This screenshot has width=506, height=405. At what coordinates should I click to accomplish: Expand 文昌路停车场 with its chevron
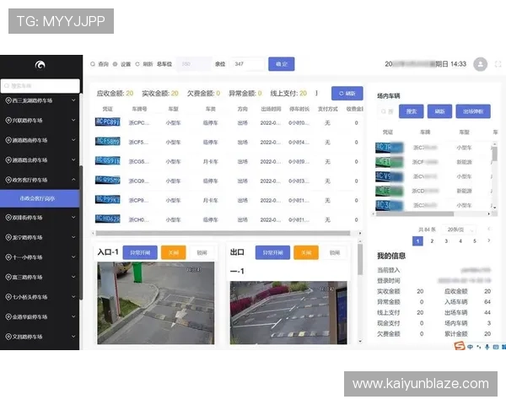tap(73, 337)
